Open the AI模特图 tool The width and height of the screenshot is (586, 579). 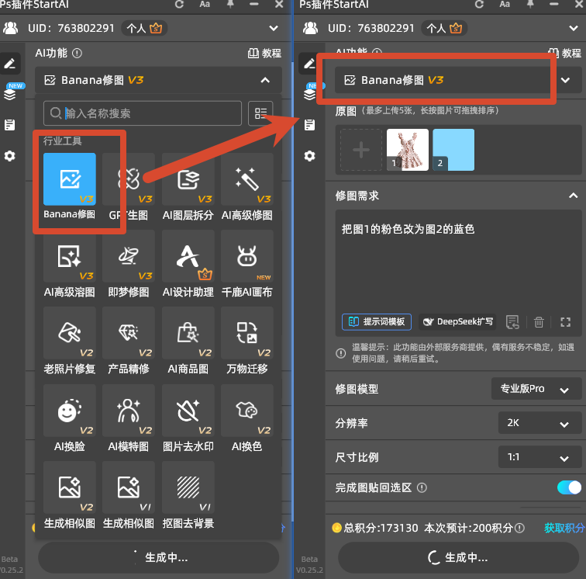[x=129, y=411]
